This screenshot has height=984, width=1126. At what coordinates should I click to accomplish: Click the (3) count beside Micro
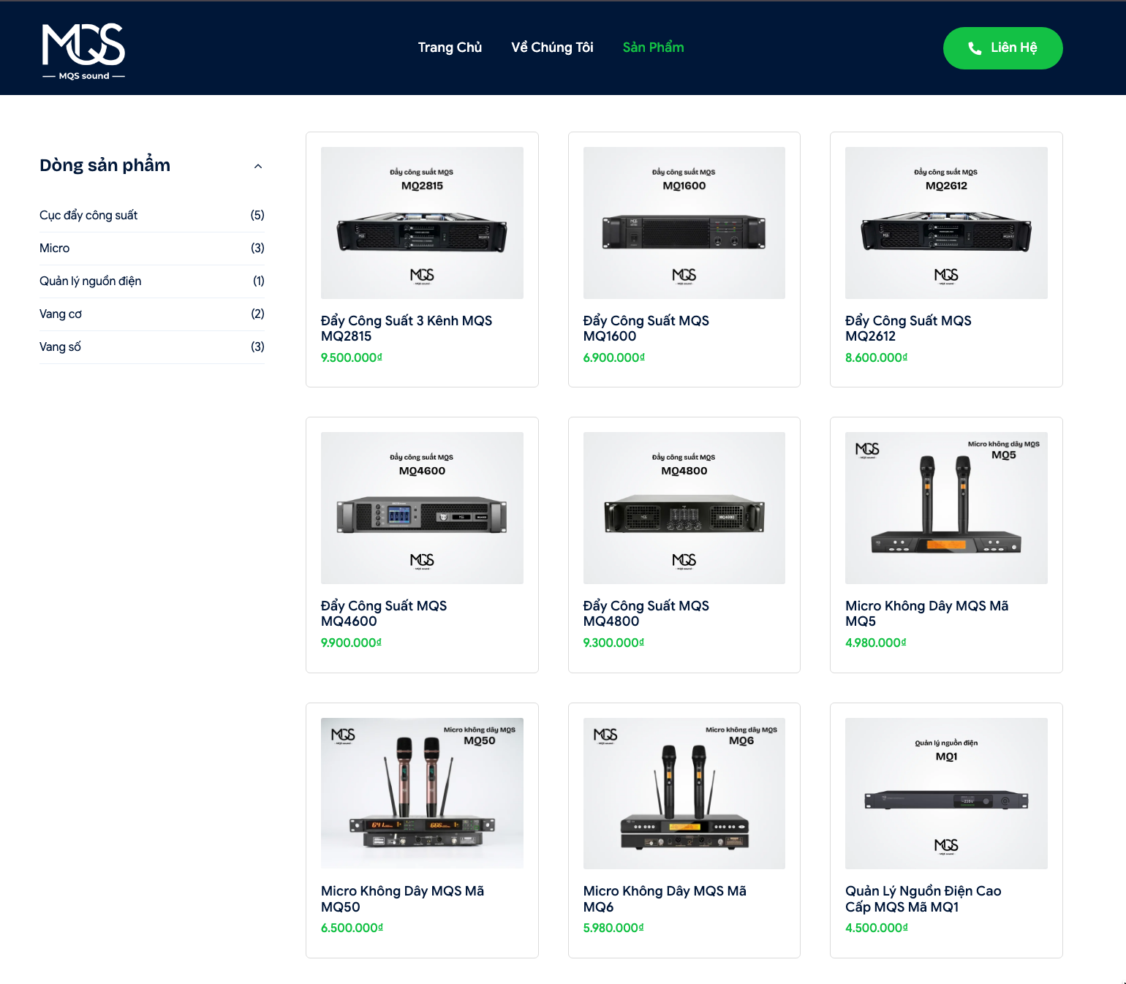[x=257, y=248]
